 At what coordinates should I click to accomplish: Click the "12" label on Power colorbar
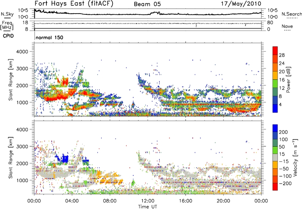click(282, 88)
